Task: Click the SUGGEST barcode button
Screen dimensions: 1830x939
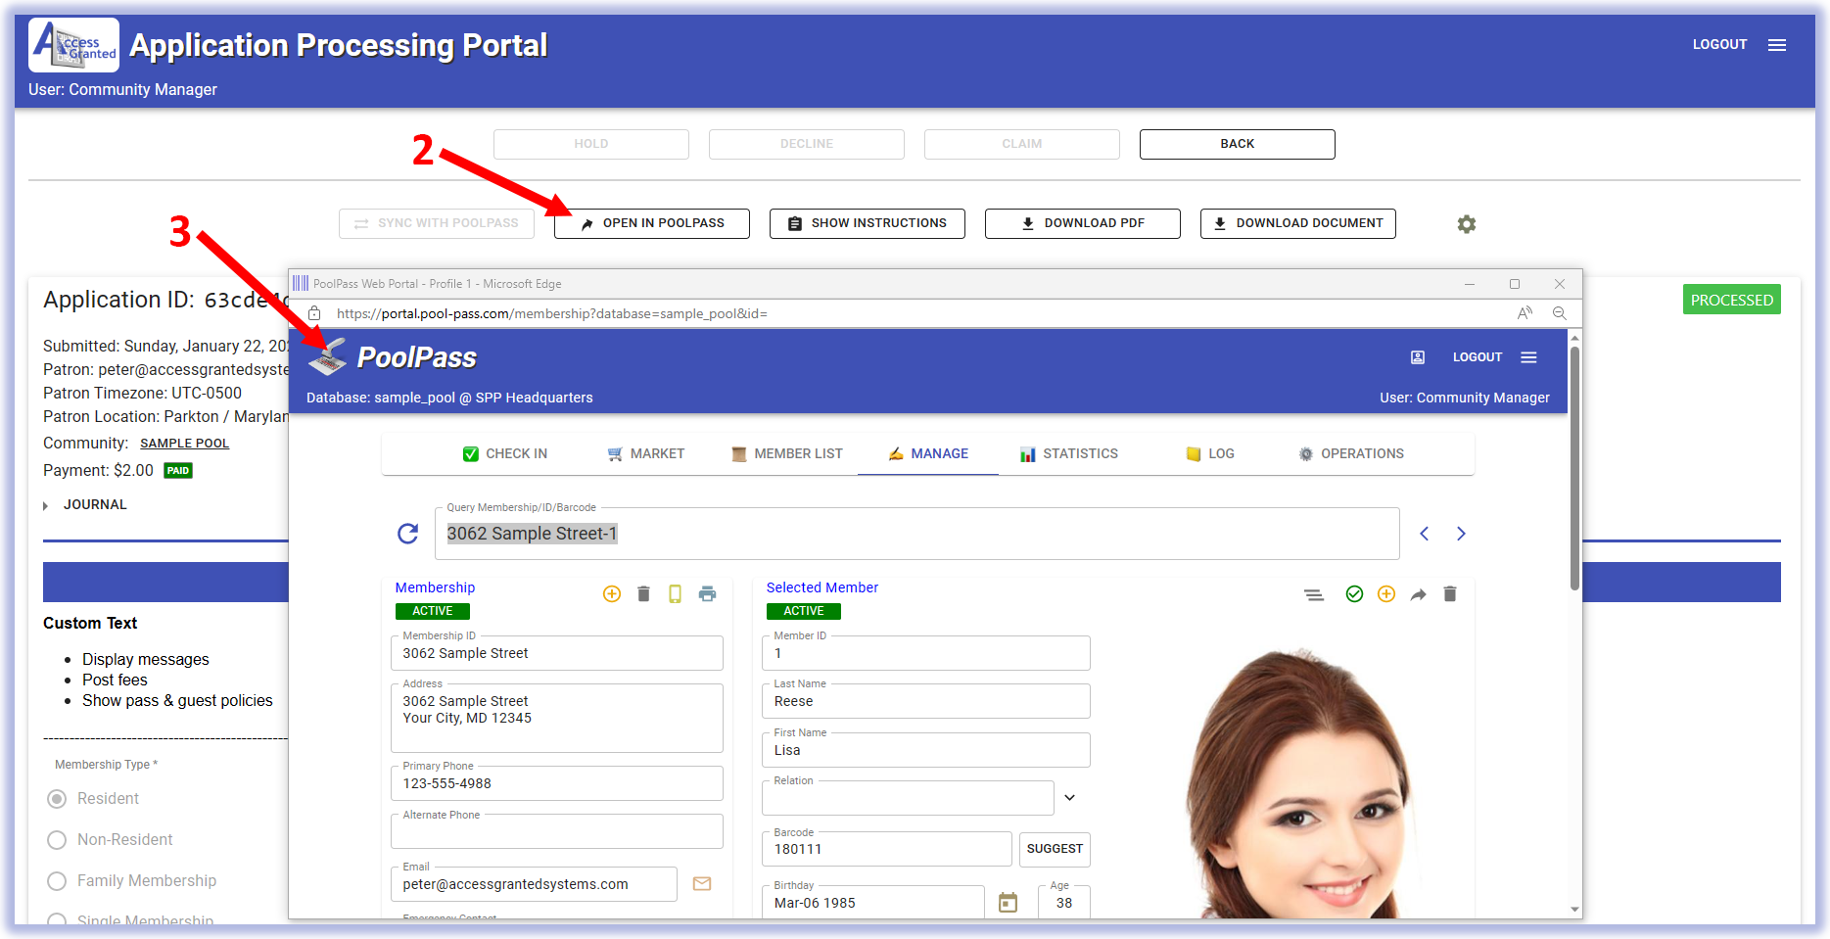Action: (1055, 849)
